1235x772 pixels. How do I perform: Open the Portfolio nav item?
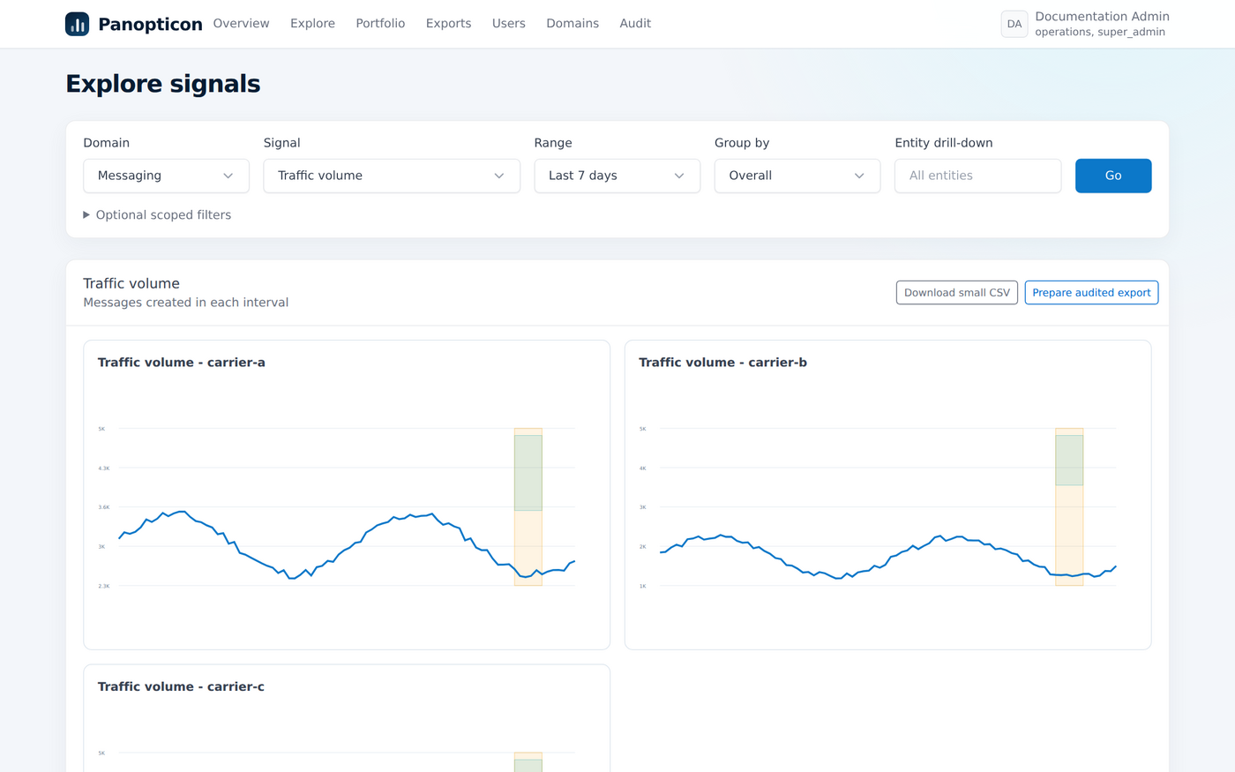point(380,24)
